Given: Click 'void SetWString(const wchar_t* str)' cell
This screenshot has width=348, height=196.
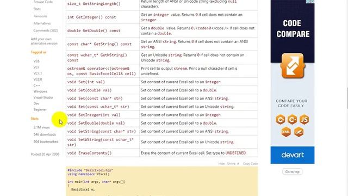Looking at the screenshot, I should 103,142.
